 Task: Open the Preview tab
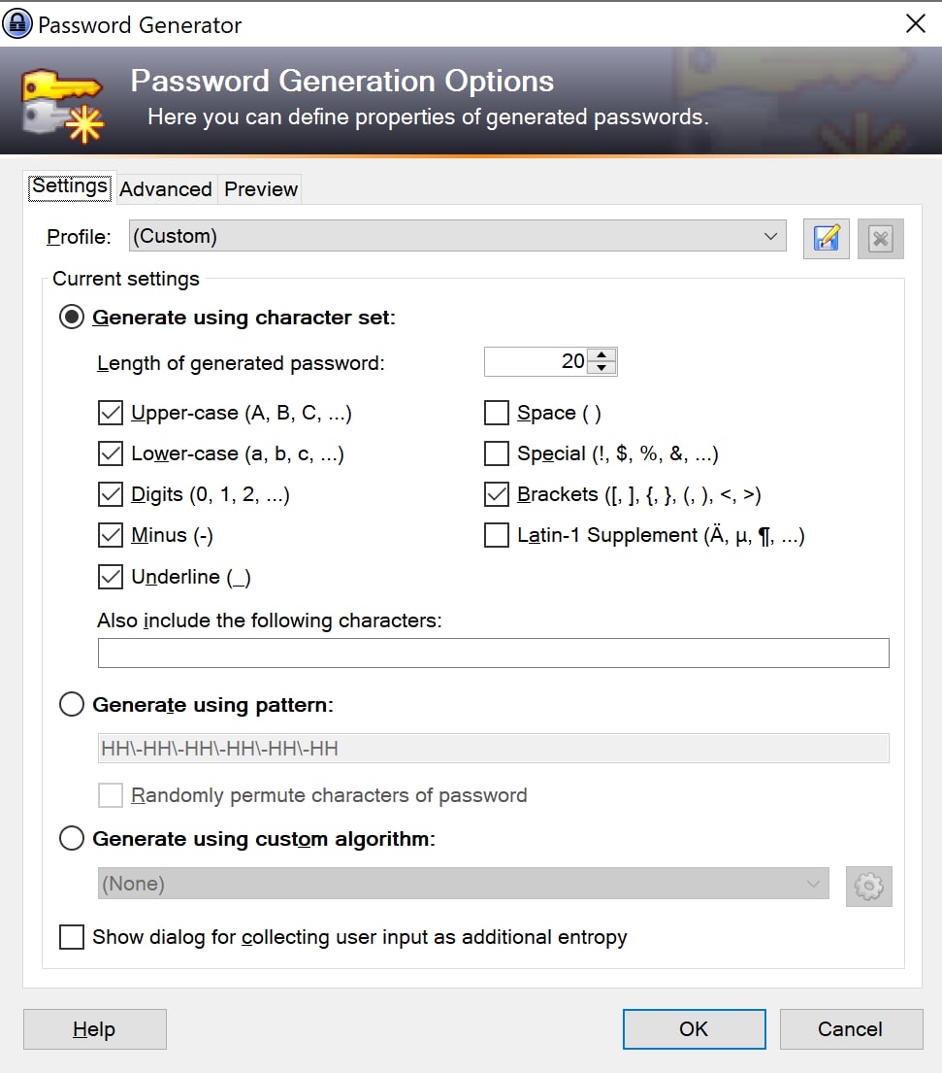pos(260,189)
